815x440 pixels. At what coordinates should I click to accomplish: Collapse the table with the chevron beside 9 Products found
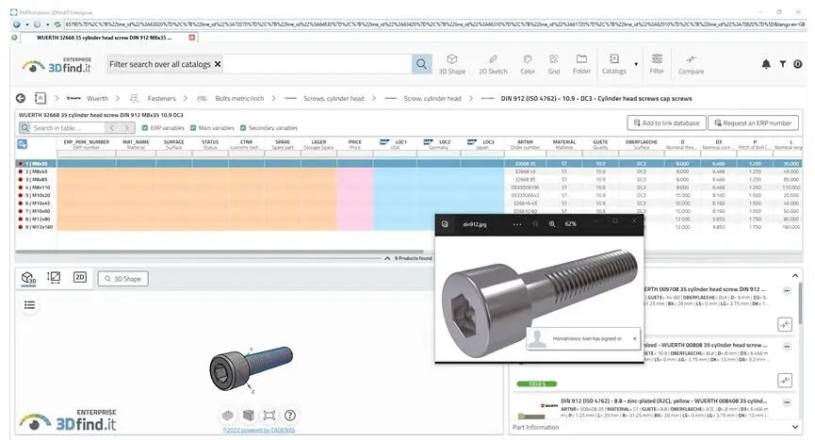point(387,258)
